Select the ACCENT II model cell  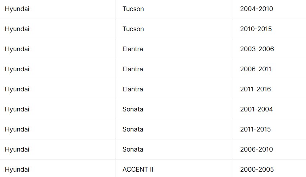tap(138, 169)
